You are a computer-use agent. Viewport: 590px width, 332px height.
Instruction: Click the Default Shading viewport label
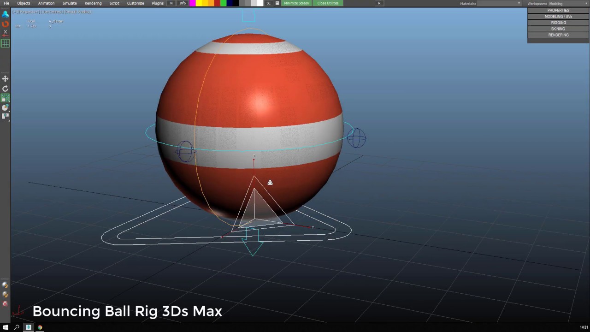point(78,12)
